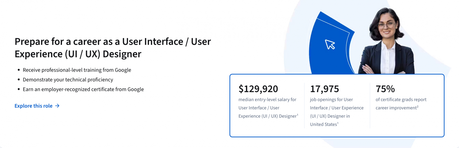Click the white cursor icon on blue shape
The height and width of the screenshot is (148, 459).
tap(330, 45)
